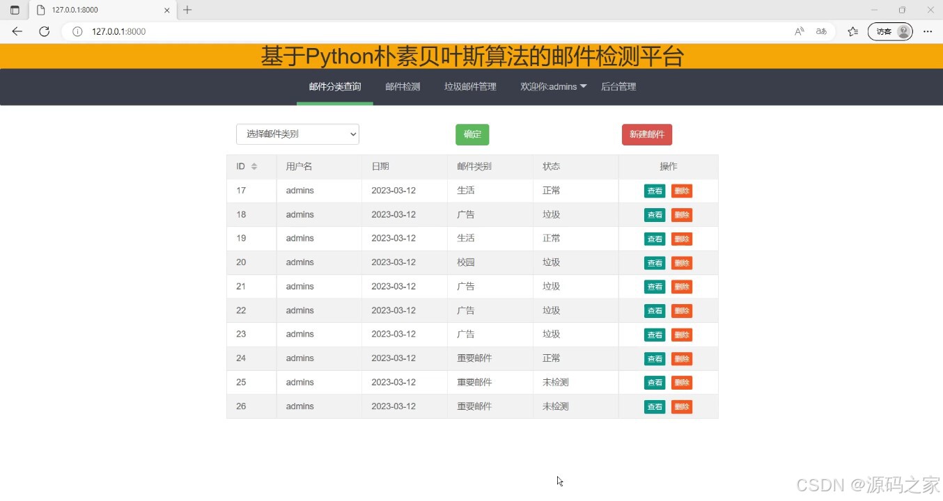View the email with ID 26
The image size is (943, 501).
coord(655,407)
